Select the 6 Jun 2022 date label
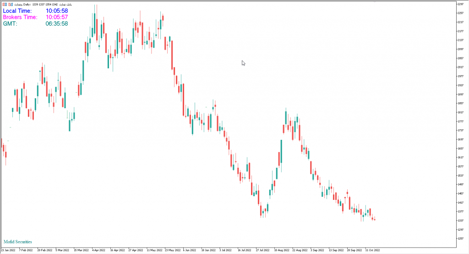 click(190, 250)
